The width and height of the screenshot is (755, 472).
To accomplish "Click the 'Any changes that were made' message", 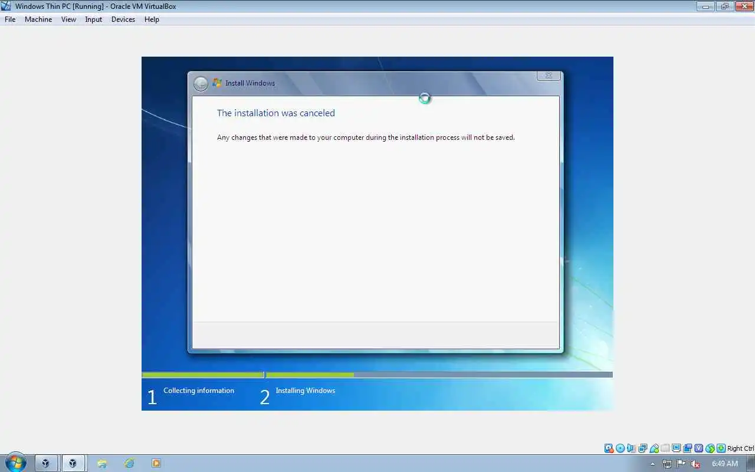I will pos(366,137).
